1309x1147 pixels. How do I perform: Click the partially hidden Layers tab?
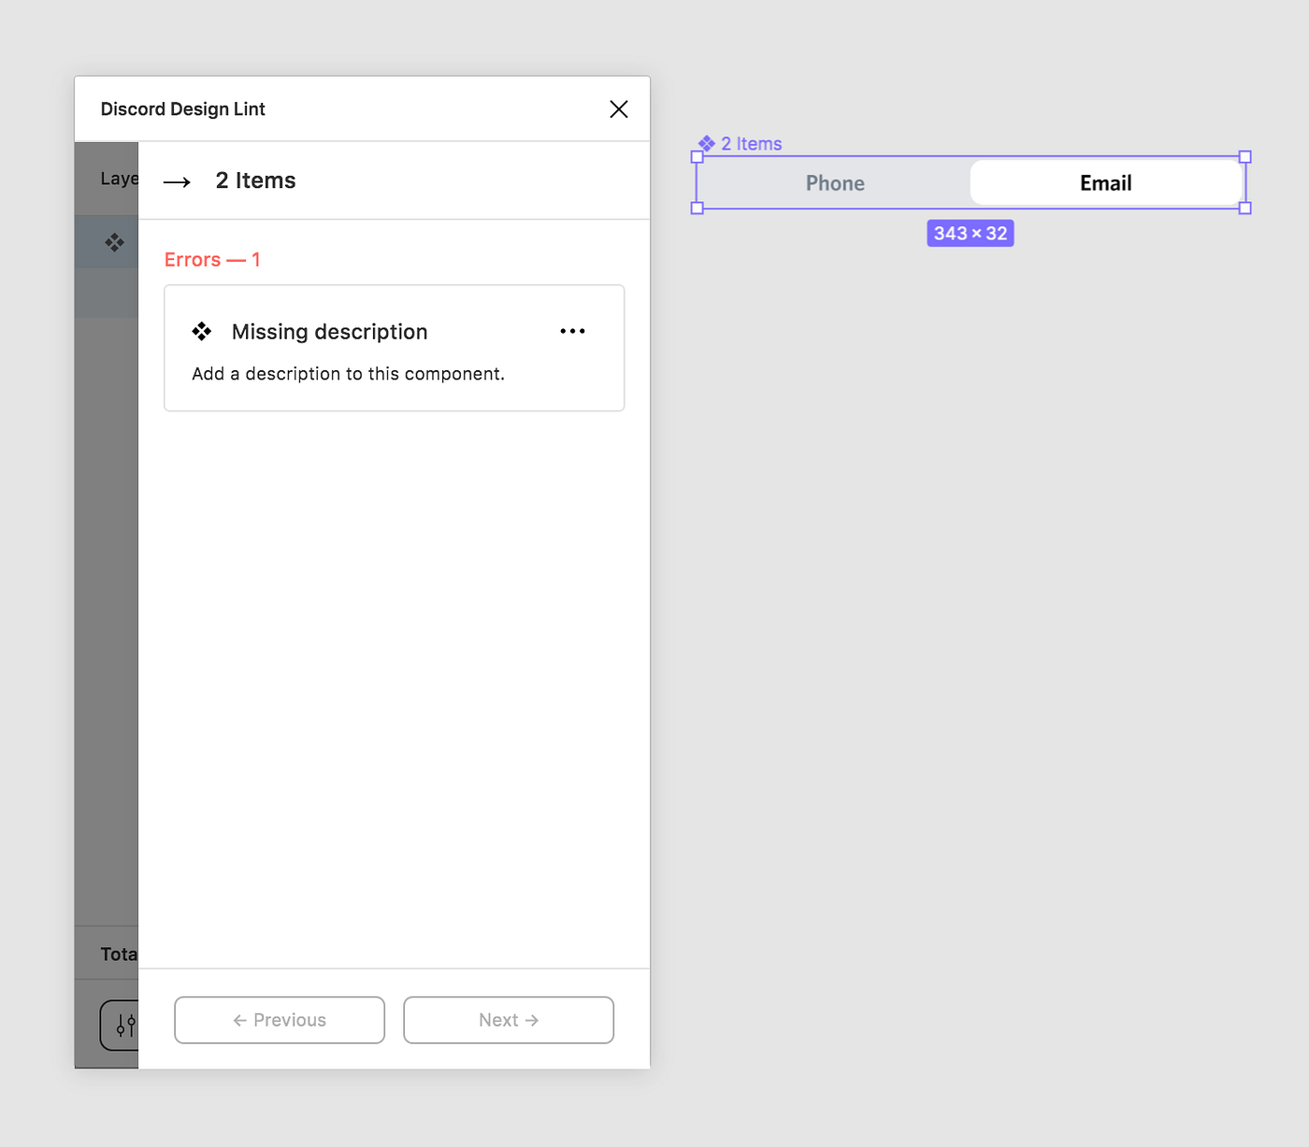pyautogui.click(x=120, y=179)
